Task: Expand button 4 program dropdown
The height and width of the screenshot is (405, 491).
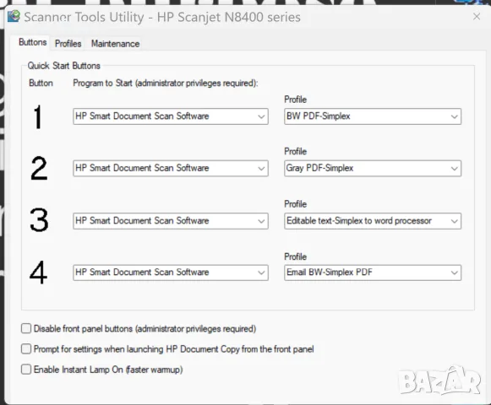Action: (171, 273)
